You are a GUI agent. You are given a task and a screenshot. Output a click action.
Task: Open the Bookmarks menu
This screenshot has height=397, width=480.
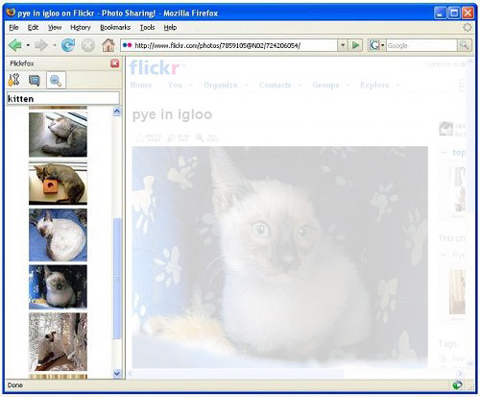[x=115, y=28]
